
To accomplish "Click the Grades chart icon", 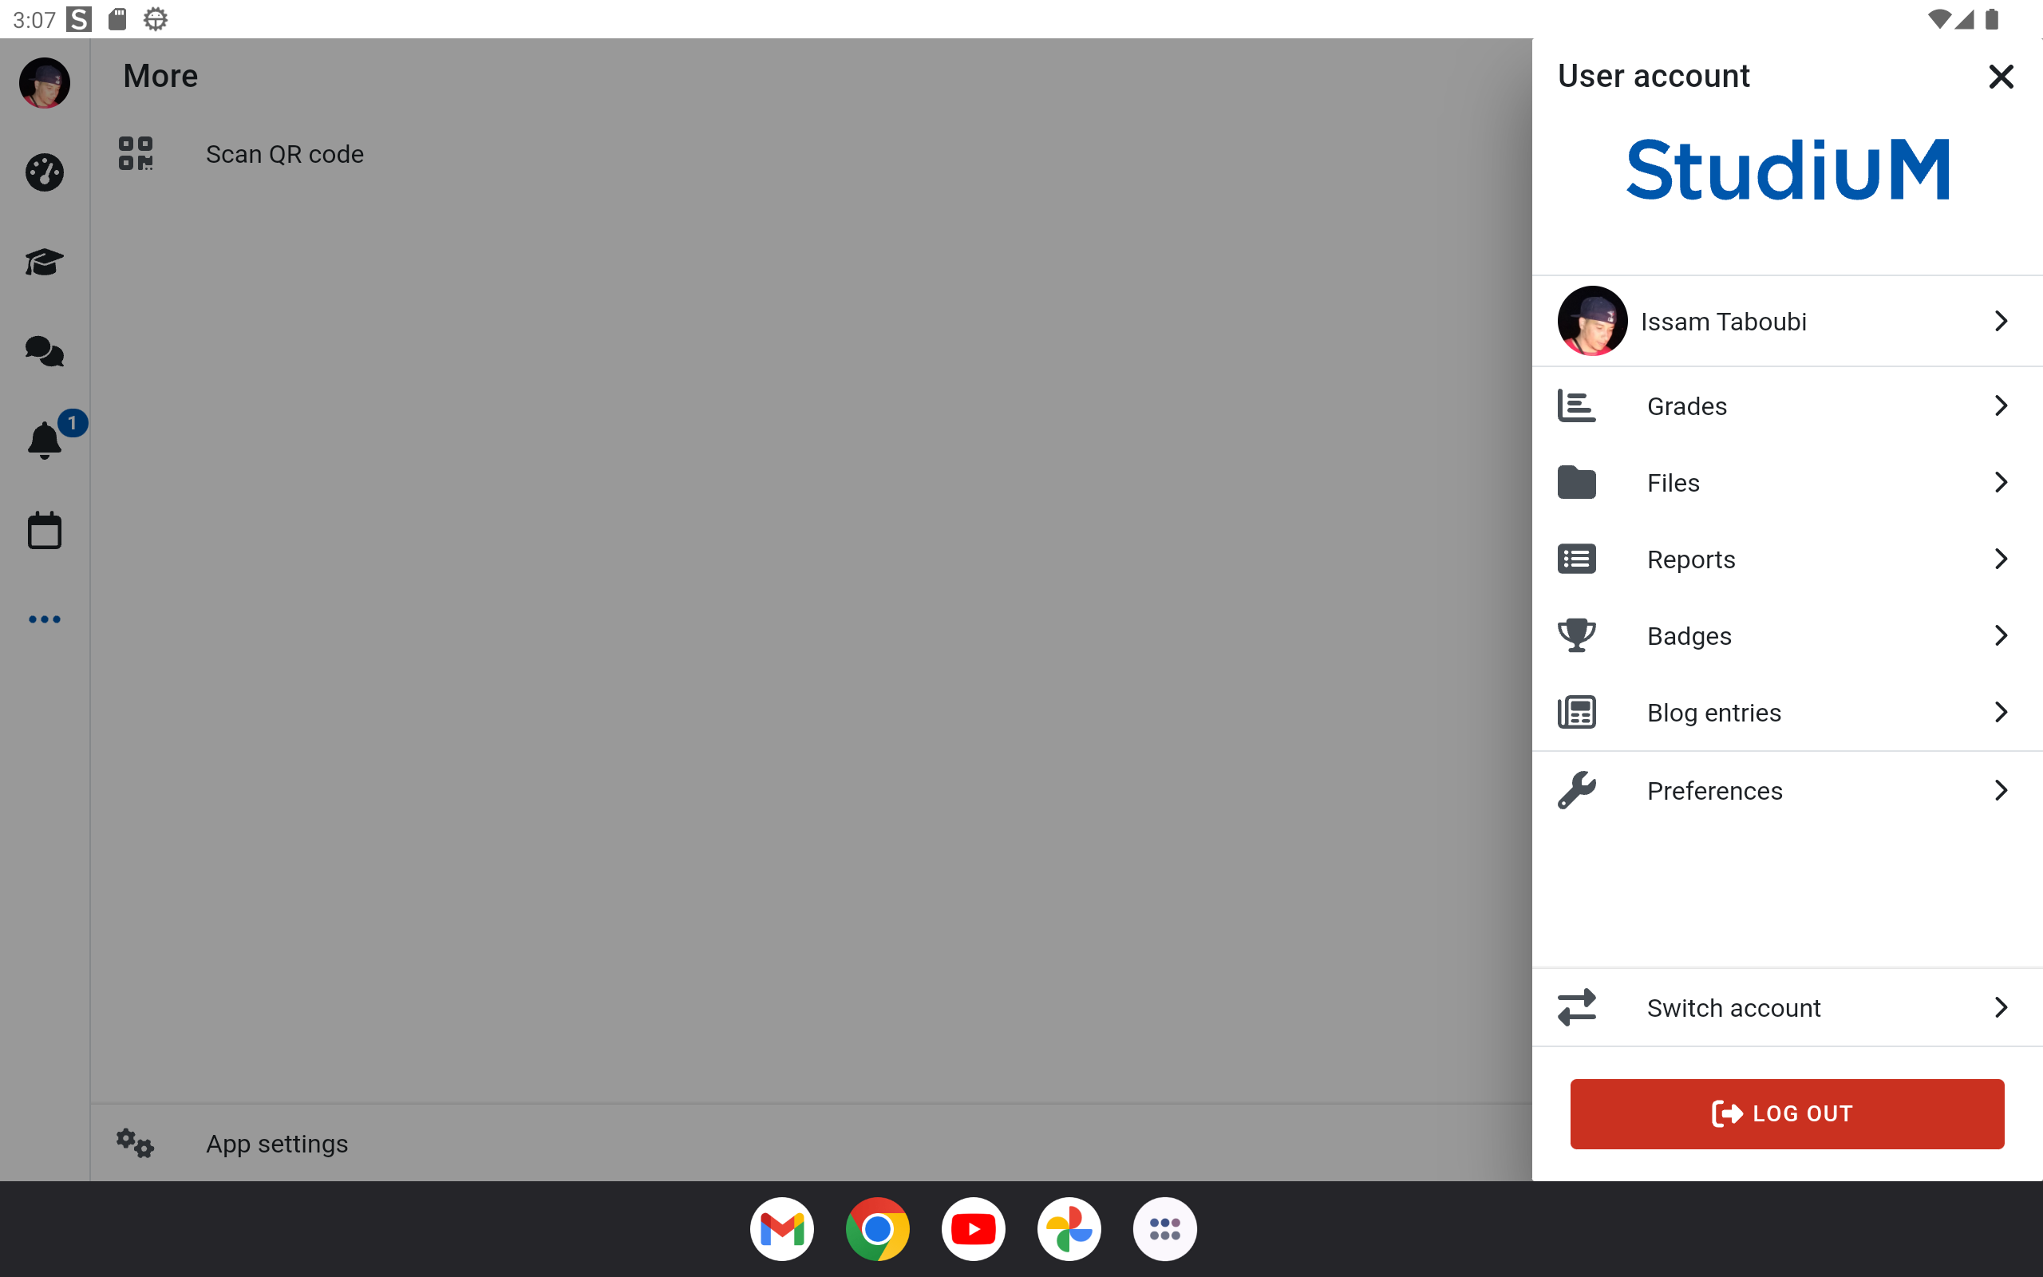I will (1576, 406).
